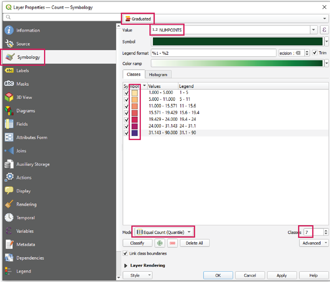The image size is (330, 282).
Task: Switch to the Histogram tab
Action: [x=158, y=75]
